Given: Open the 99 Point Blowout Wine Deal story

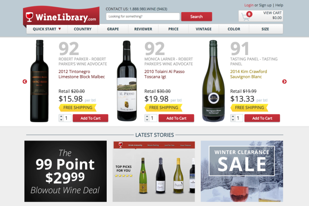Looking at the screenshot, I should pos(66,171).
